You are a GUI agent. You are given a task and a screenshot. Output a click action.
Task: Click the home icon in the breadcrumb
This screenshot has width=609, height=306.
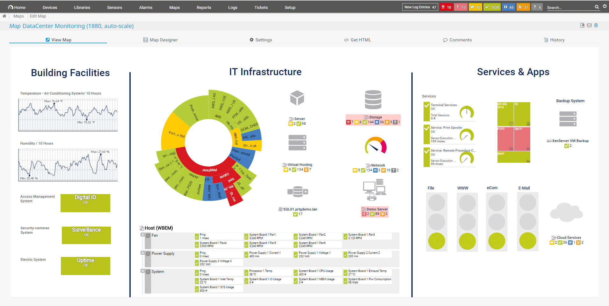4,16
